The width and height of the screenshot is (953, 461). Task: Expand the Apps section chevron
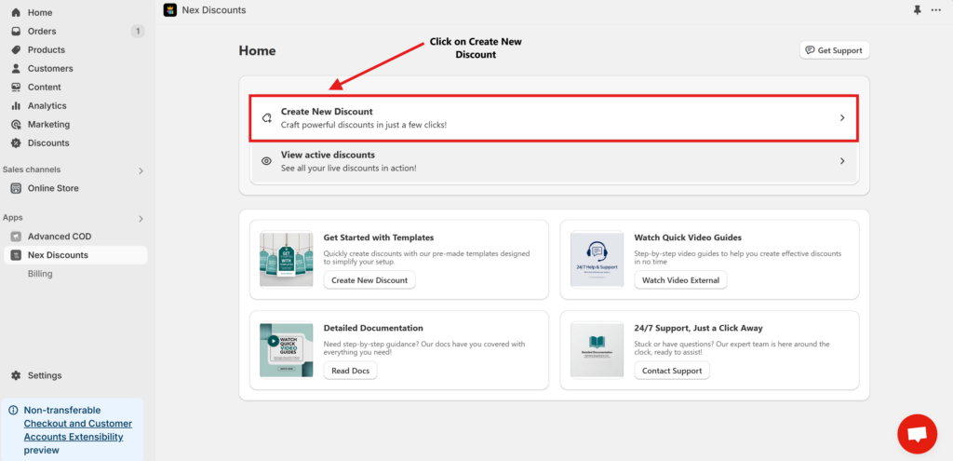point(141,219)
